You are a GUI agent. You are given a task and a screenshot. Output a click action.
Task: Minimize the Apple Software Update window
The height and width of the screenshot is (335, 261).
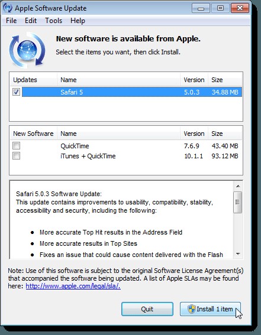201,8
